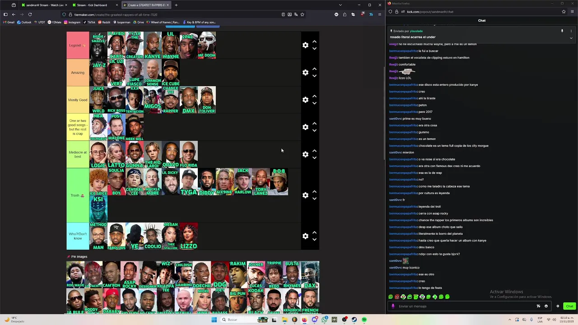
Task: Move Trash tier down with arrow
Action: (x=314, y=199)
